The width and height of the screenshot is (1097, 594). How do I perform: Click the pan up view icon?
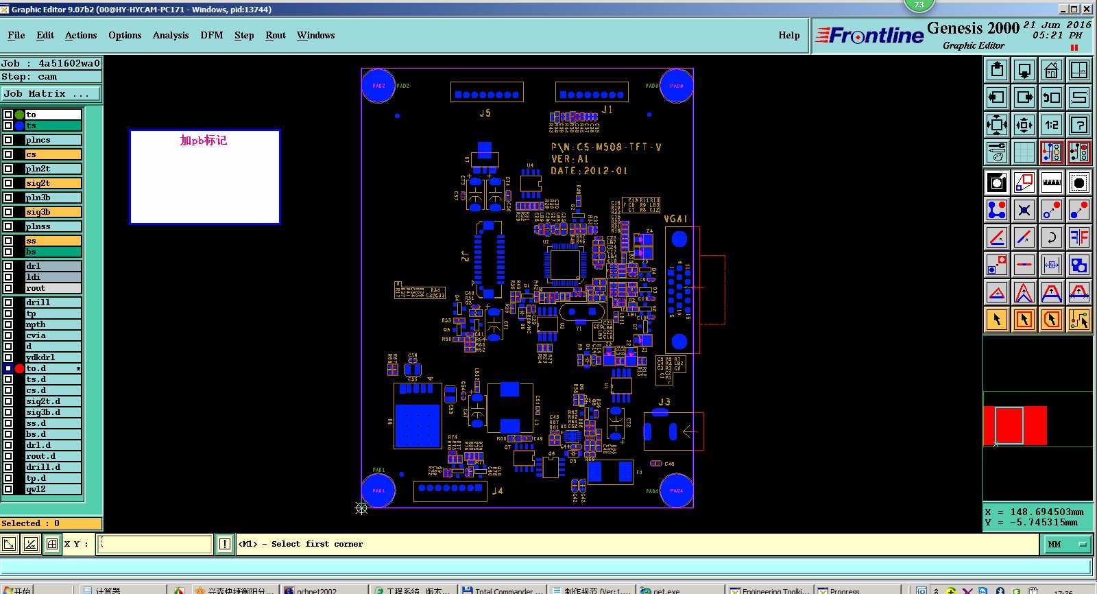pyautogui.click(x=997, y=70)
